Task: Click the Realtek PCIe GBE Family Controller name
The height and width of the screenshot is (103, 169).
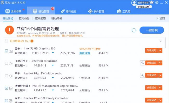Action: 46,98
